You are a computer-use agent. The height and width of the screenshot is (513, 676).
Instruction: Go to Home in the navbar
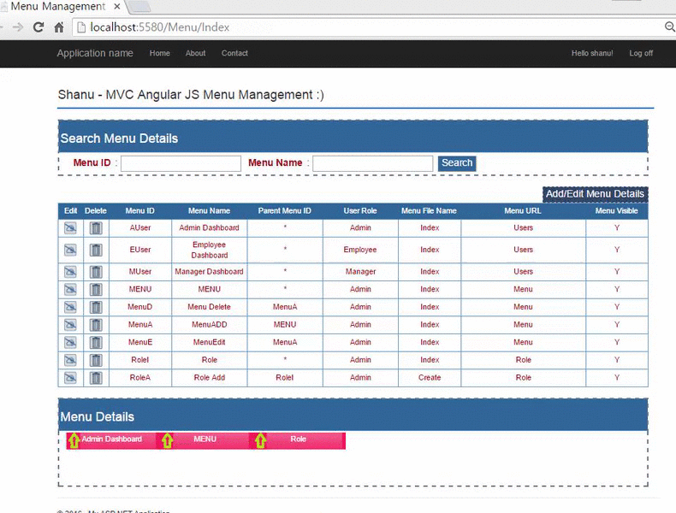[x=159, y=53]
